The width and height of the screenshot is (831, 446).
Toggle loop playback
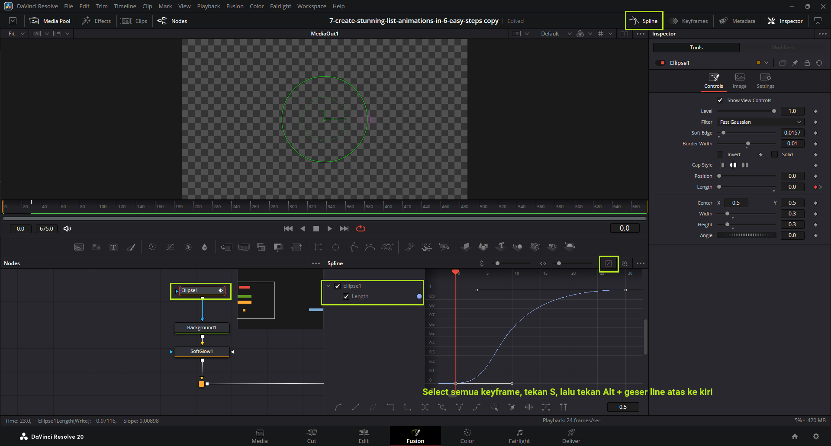click(361, 228)
